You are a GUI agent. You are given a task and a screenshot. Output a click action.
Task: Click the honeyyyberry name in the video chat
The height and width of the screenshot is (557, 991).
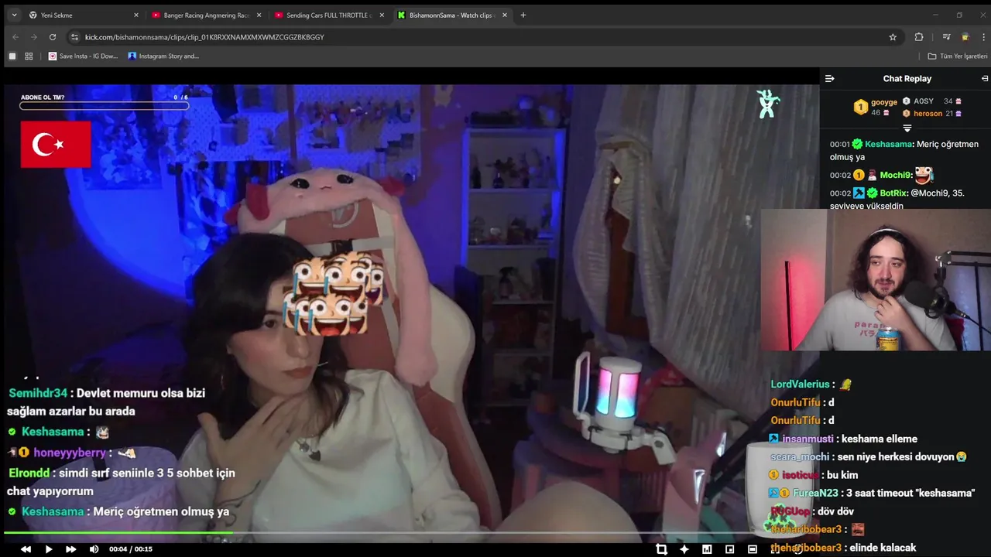coord(70,453)
